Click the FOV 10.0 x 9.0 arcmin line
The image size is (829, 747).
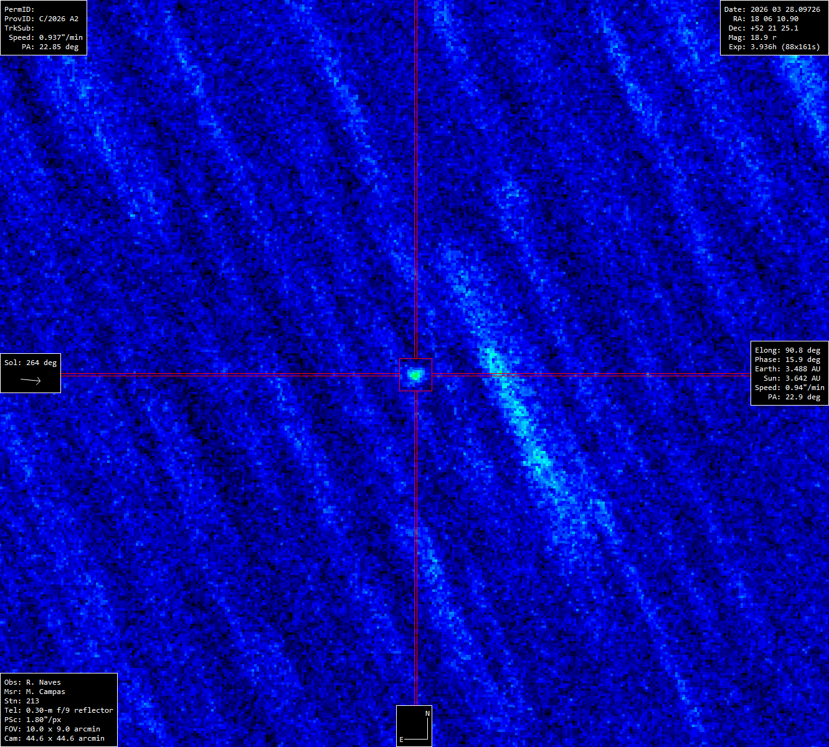(52, 729)
